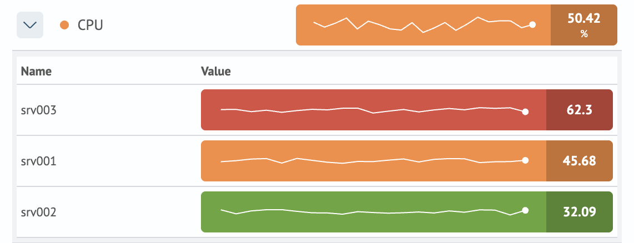Viewport: 634px width, 243px height.
Task: Click the red srv003 sparkline bar
Action: pos(373,110)
